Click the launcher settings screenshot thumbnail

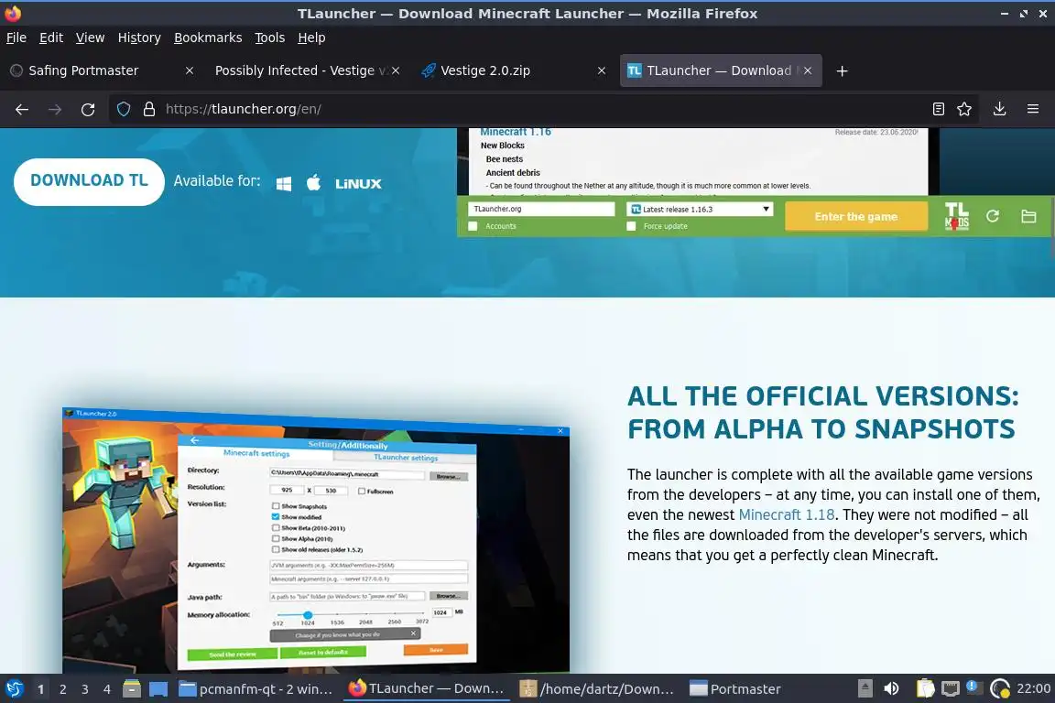point(316,539)
